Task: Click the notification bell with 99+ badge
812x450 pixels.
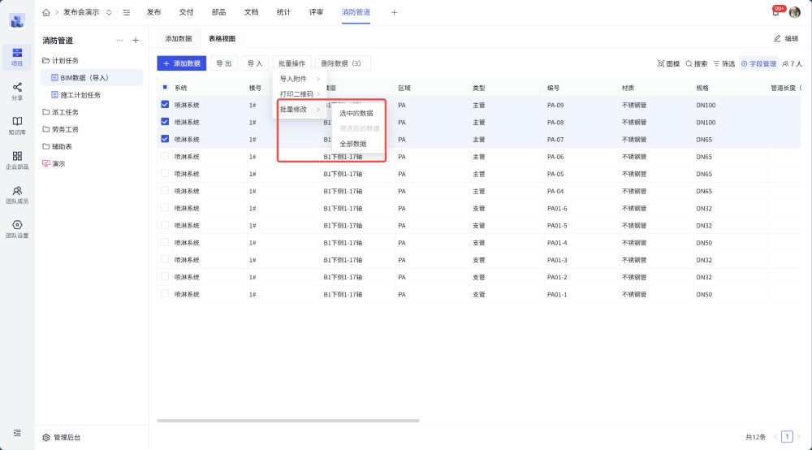Action: [775, 12]
